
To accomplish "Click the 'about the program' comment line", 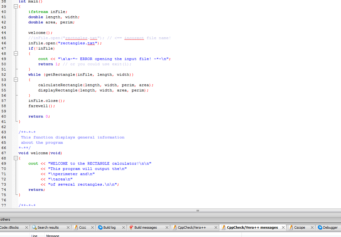I will pyautogui.click(x=42, y=142).
